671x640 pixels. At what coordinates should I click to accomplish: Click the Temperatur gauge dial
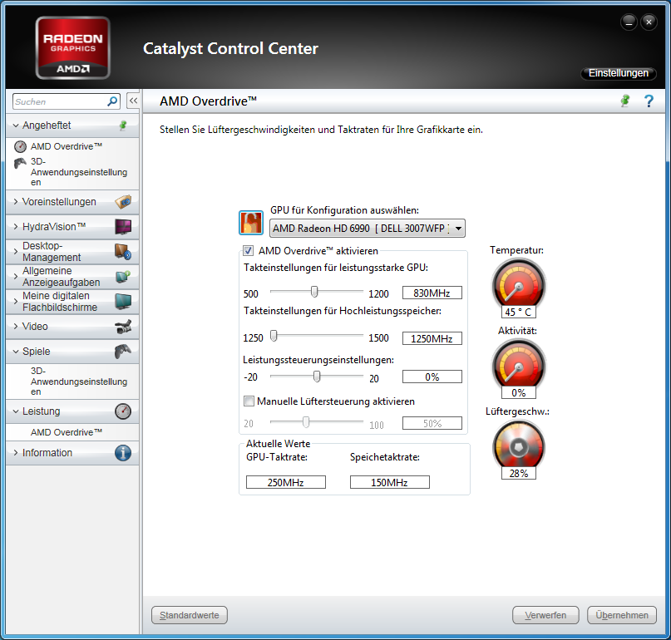coord(519,285)
